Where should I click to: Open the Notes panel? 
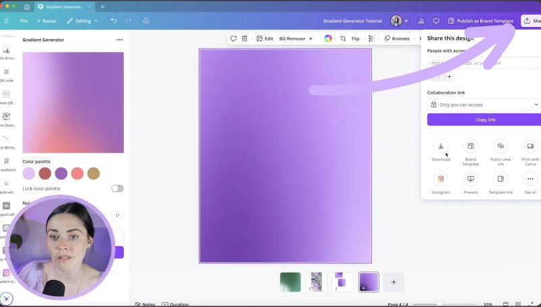145,304
